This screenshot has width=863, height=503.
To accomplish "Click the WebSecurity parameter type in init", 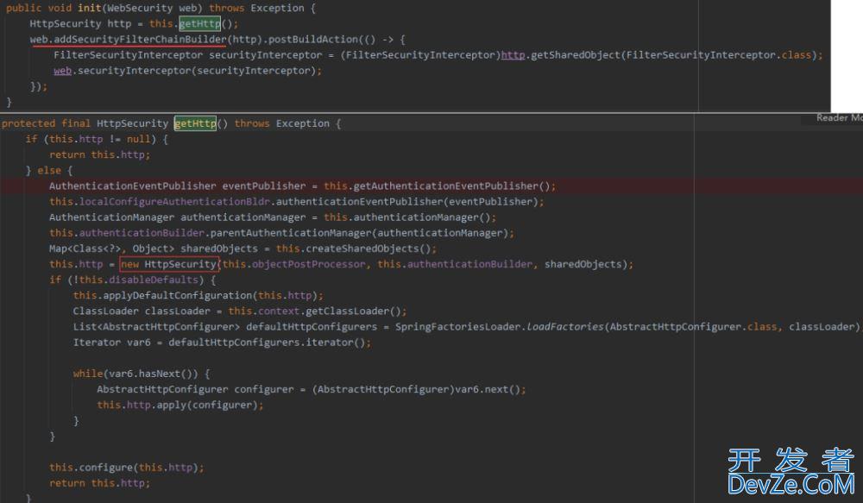I will point(142,9).
